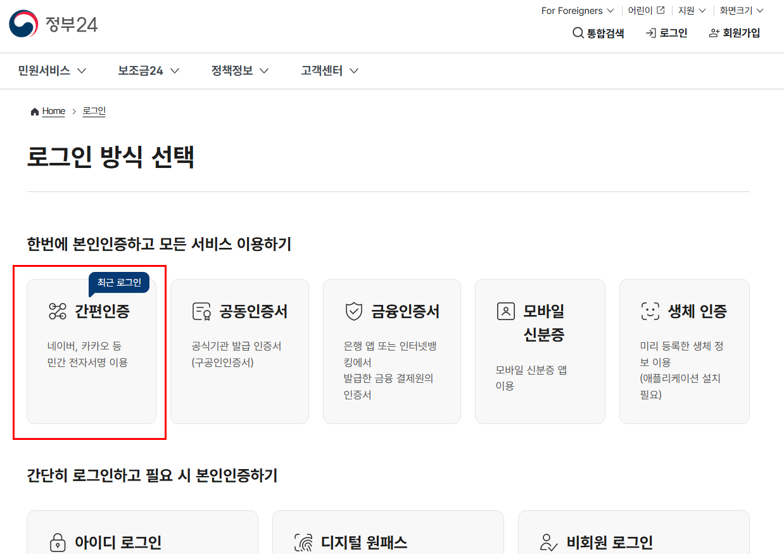Choose the 디지털 원패스 card

(388, 532)
